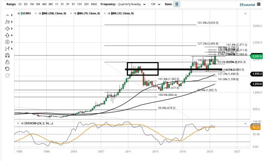
Task: Click the redo arrow icon
Action: pyautogui.click(x=7, y=76)
